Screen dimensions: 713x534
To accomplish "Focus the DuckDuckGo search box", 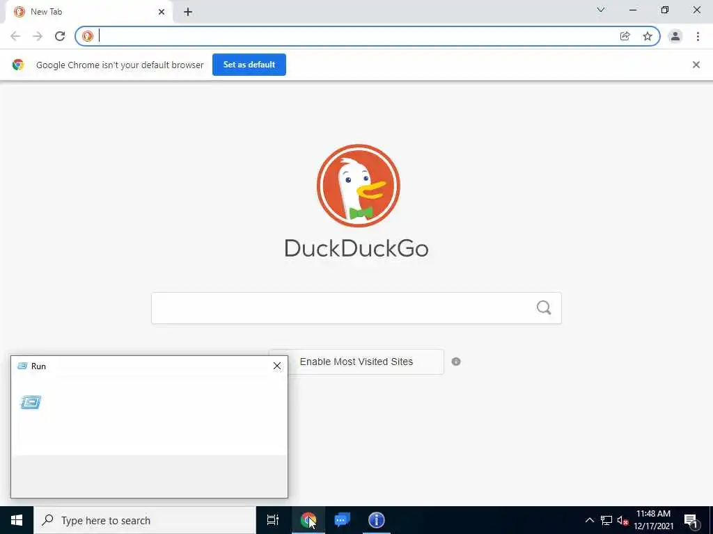I will pos(356,308).
